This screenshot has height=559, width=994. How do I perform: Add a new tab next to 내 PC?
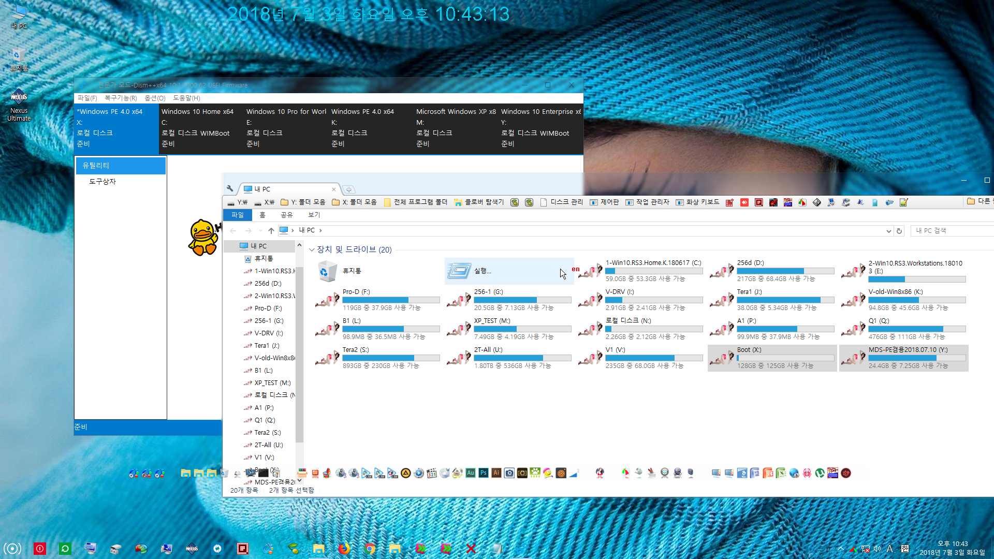tap(349, 189)
